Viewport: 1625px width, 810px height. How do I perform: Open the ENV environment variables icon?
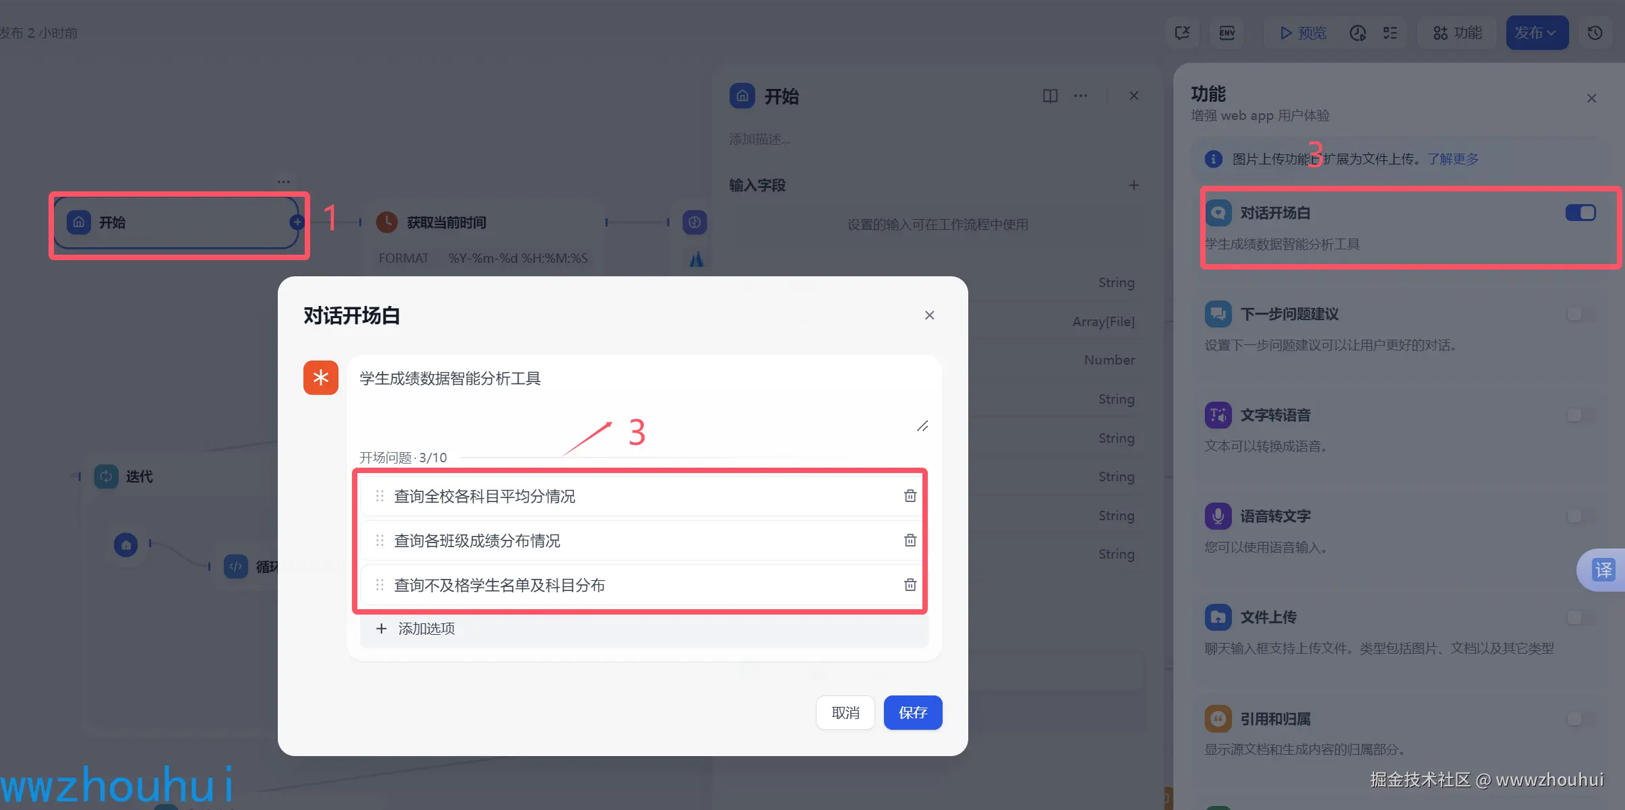[x=1227, y=33]
